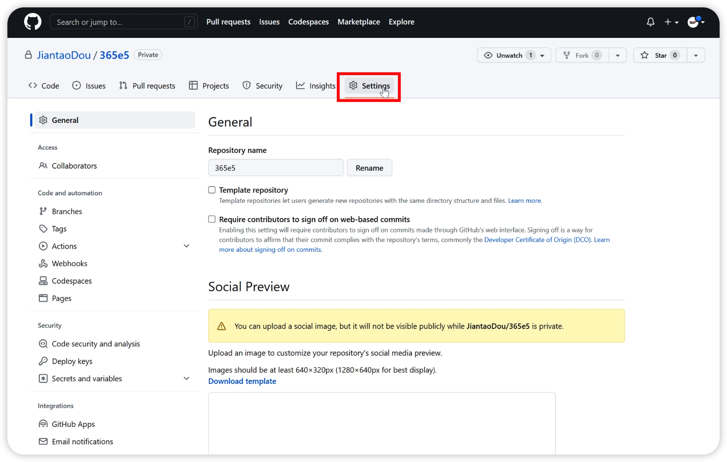Screen dimensions: 727x462
Task: Open Marketplace in top navigation
Action: [359, 22]
